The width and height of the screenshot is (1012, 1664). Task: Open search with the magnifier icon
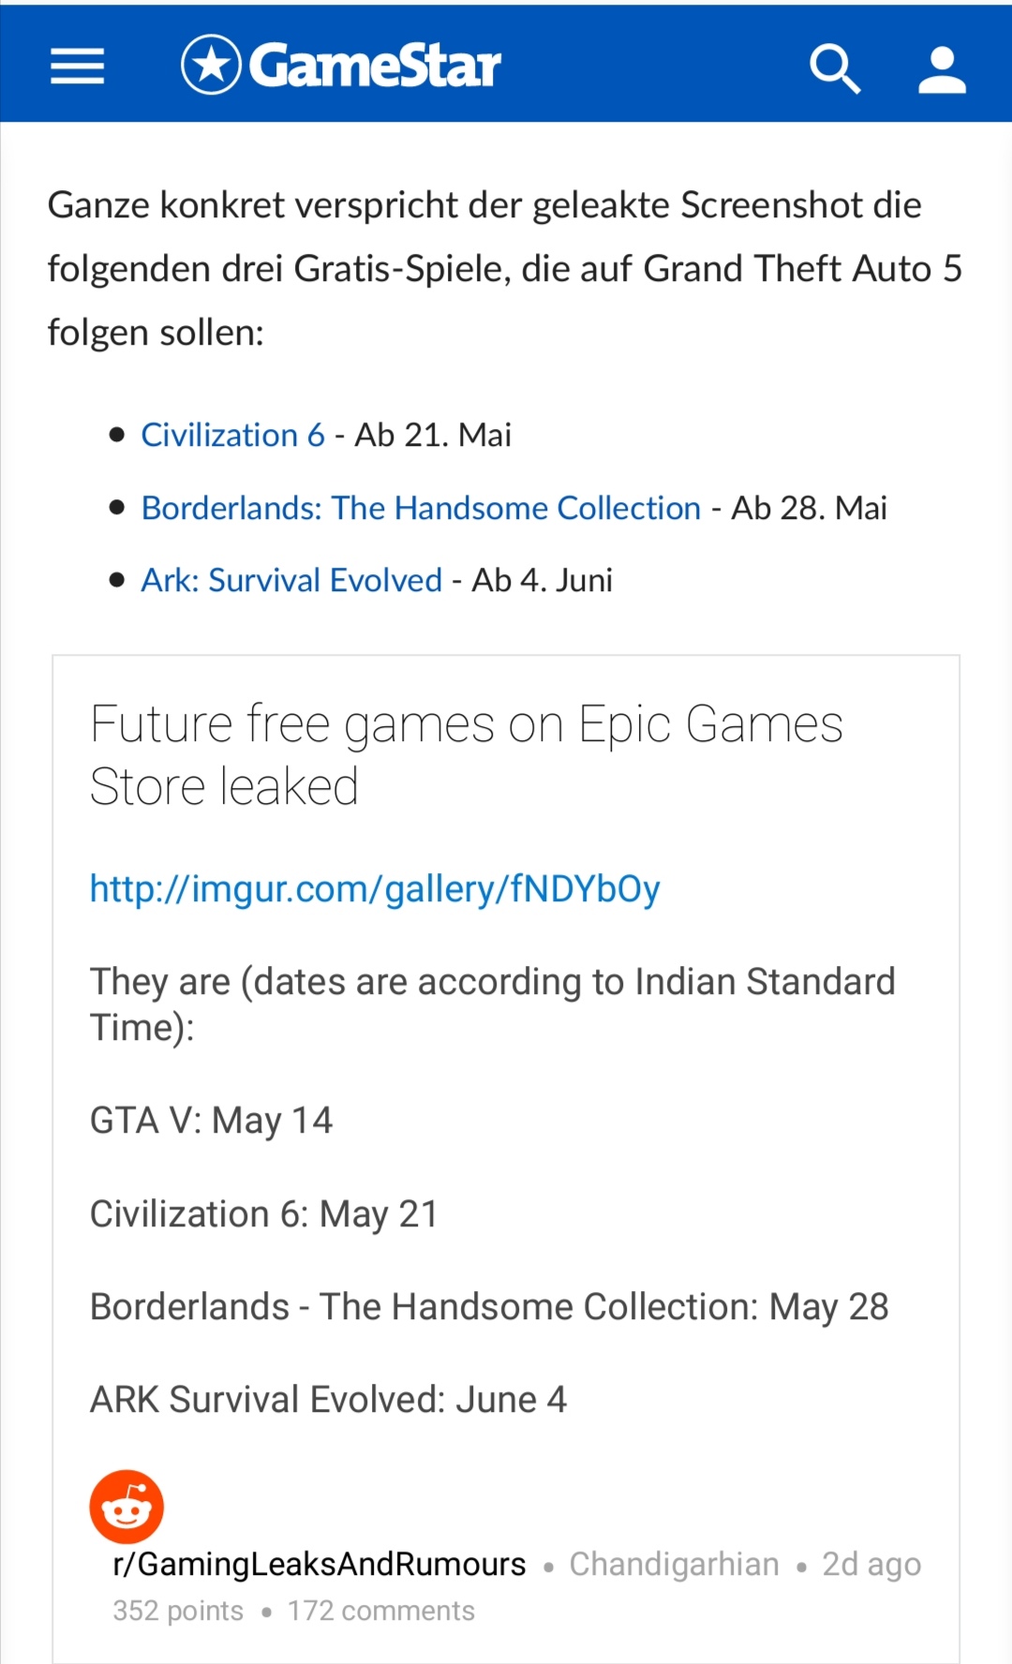tap(834, 67)
